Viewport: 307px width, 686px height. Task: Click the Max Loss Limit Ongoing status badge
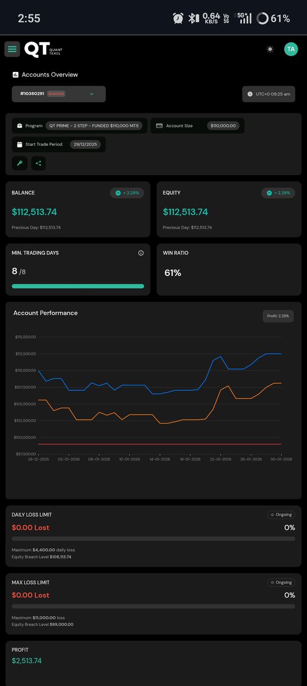coord(281,583)
